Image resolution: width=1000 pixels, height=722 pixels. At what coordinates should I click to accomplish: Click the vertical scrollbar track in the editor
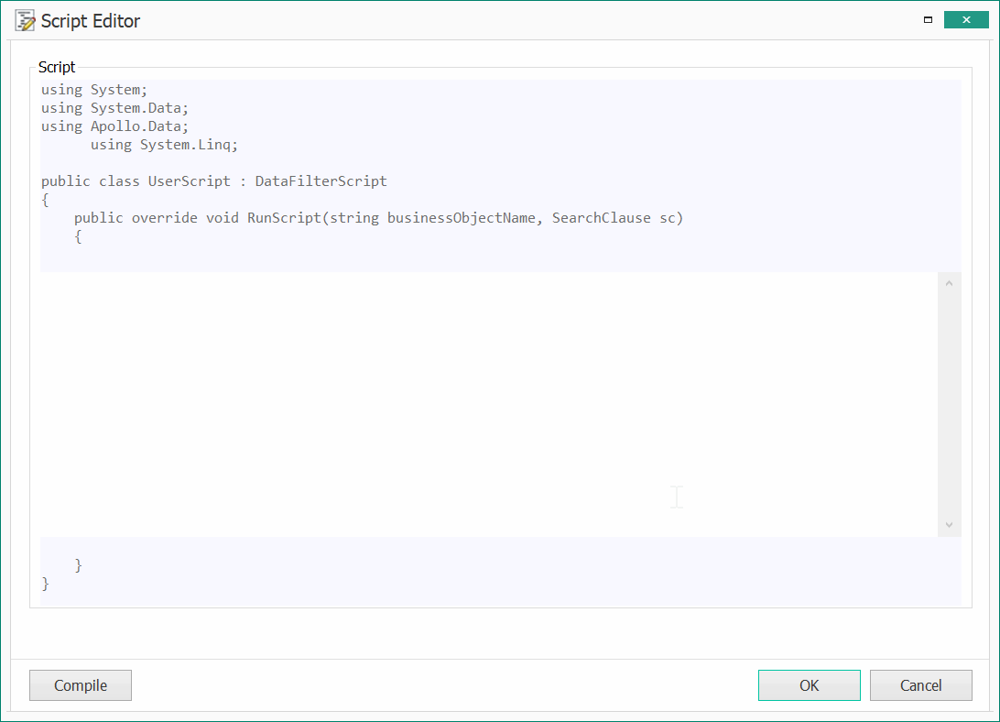[x=949, y=403]
